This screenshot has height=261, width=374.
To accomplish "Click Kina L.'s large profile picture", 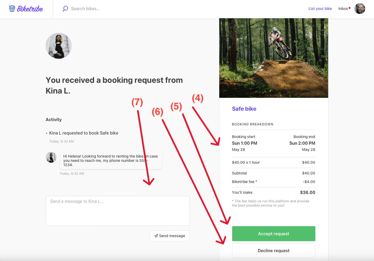I will click(59, 46).
